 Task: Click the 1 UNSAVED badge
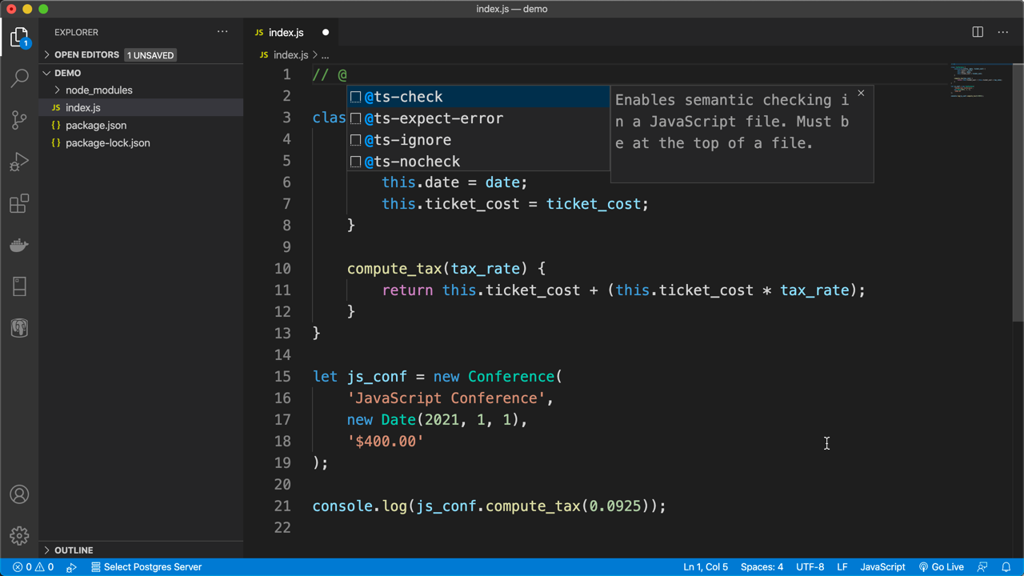150,55
